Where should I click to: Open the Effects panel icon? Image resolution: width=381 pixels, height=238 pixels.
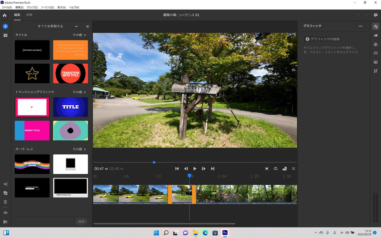(376, 35)
